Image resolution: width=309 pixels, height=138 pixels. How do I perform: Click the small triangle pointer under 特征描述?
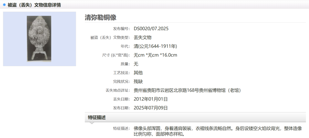point(92,123)
